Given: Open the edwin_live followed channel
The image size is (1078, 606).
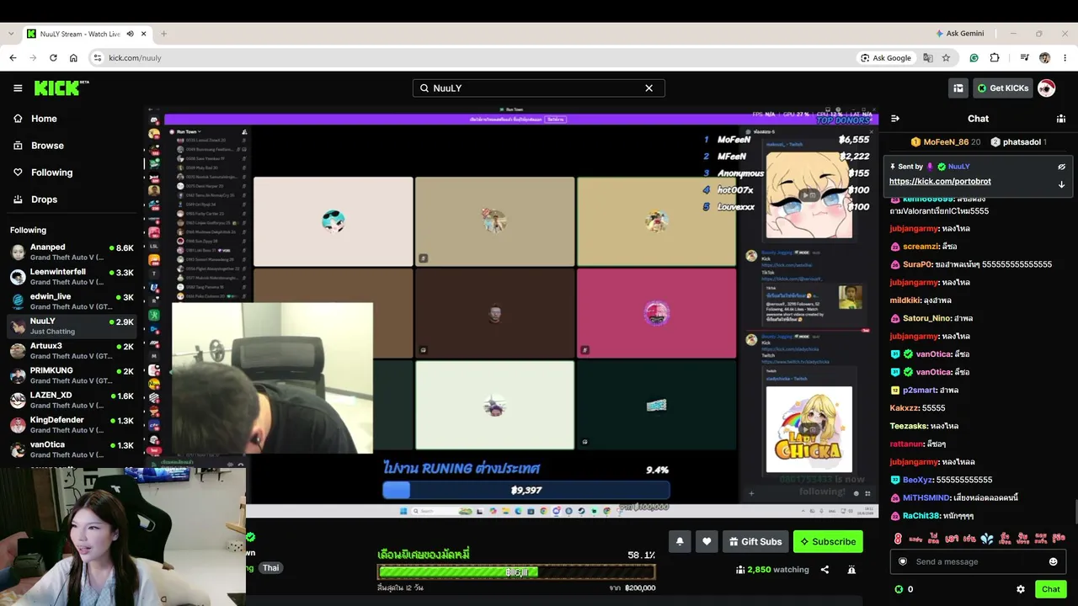Looking at the screenshot, I should point(72,301).
